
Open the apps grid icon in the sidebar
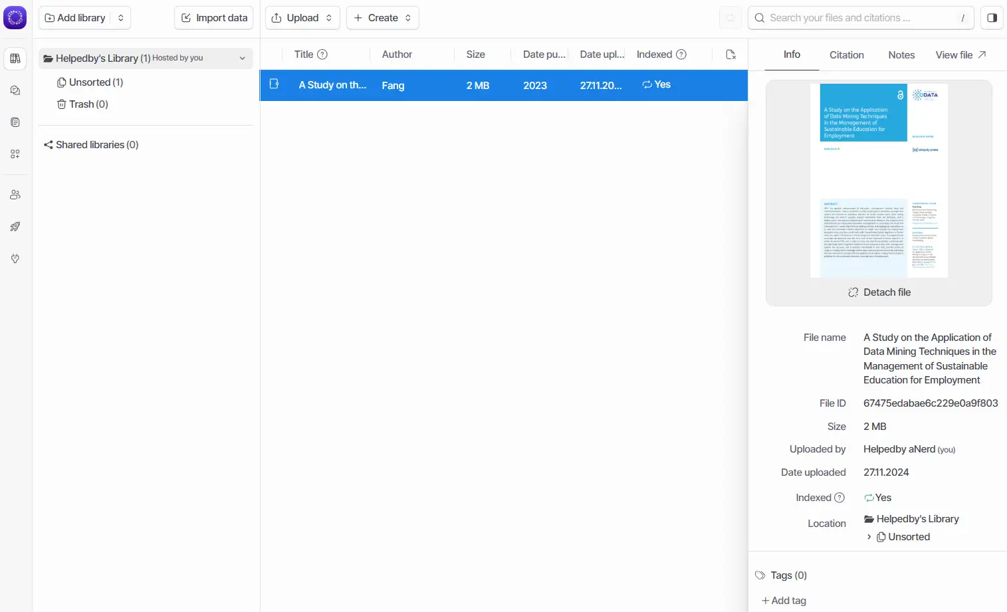pos(15,154)
